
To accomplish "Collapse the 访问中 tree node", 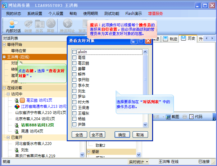I will click(x=8, y=94).
